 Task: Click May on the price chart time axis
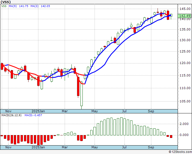(95, 111)
